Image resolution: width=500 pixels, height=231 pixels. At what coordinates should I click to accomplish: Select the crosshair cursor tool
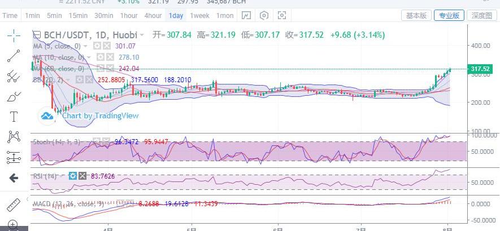point(14,36)
